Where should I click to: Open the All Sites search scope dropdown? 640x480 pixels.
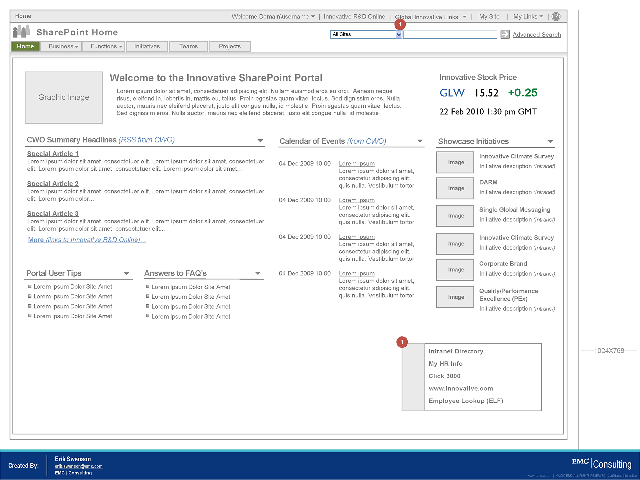point(399,34)
